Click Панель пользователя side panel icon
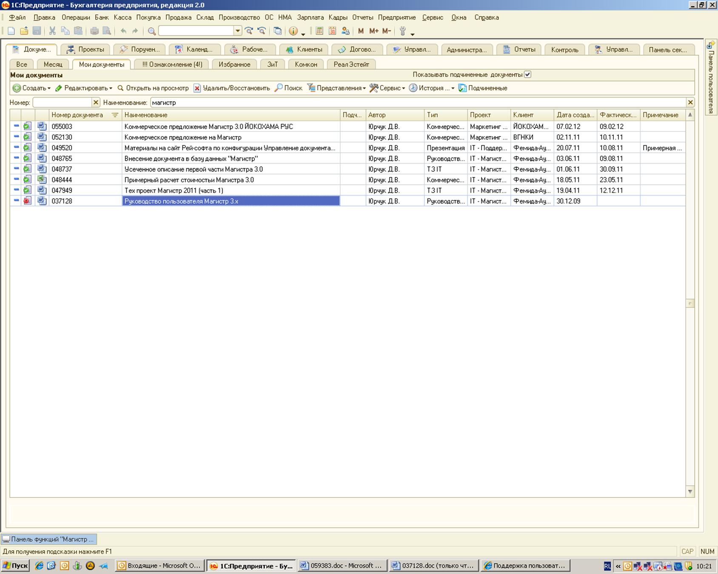The width and height of the screenshot is (718, 574). coord(710,45)
